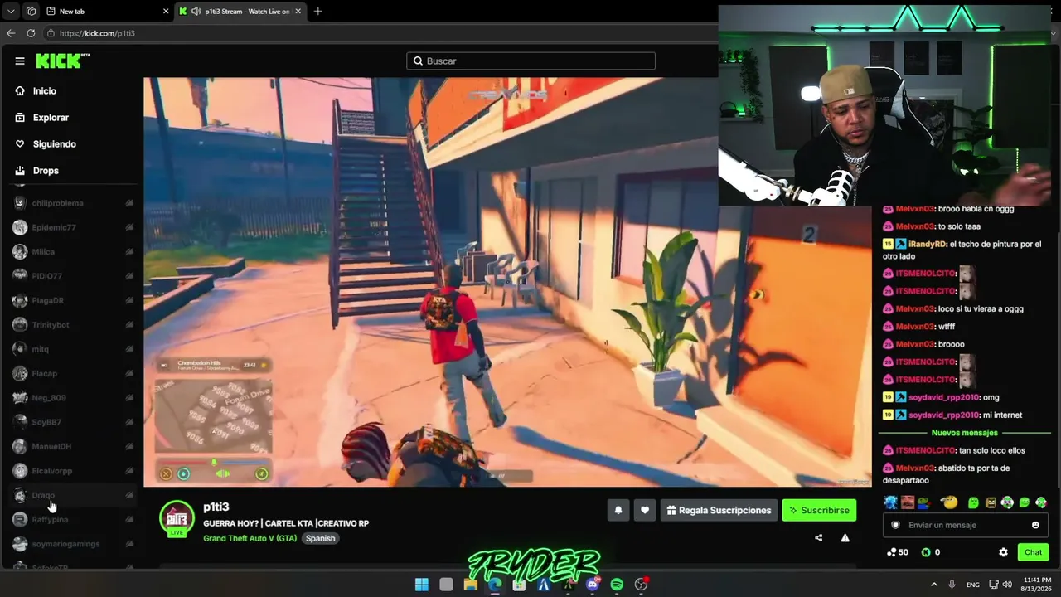
Task: Insert the blue glowing emote in chat
Action: (890, 502)
